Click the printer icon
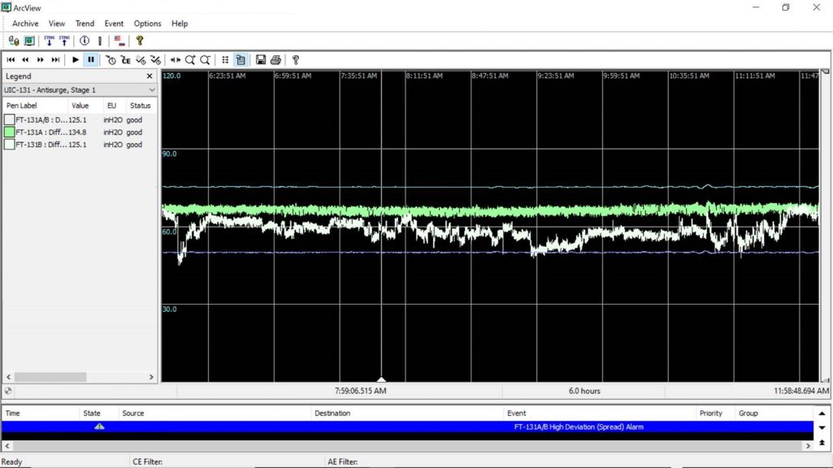Screen dimensions: 833x468 pos(275,60)
